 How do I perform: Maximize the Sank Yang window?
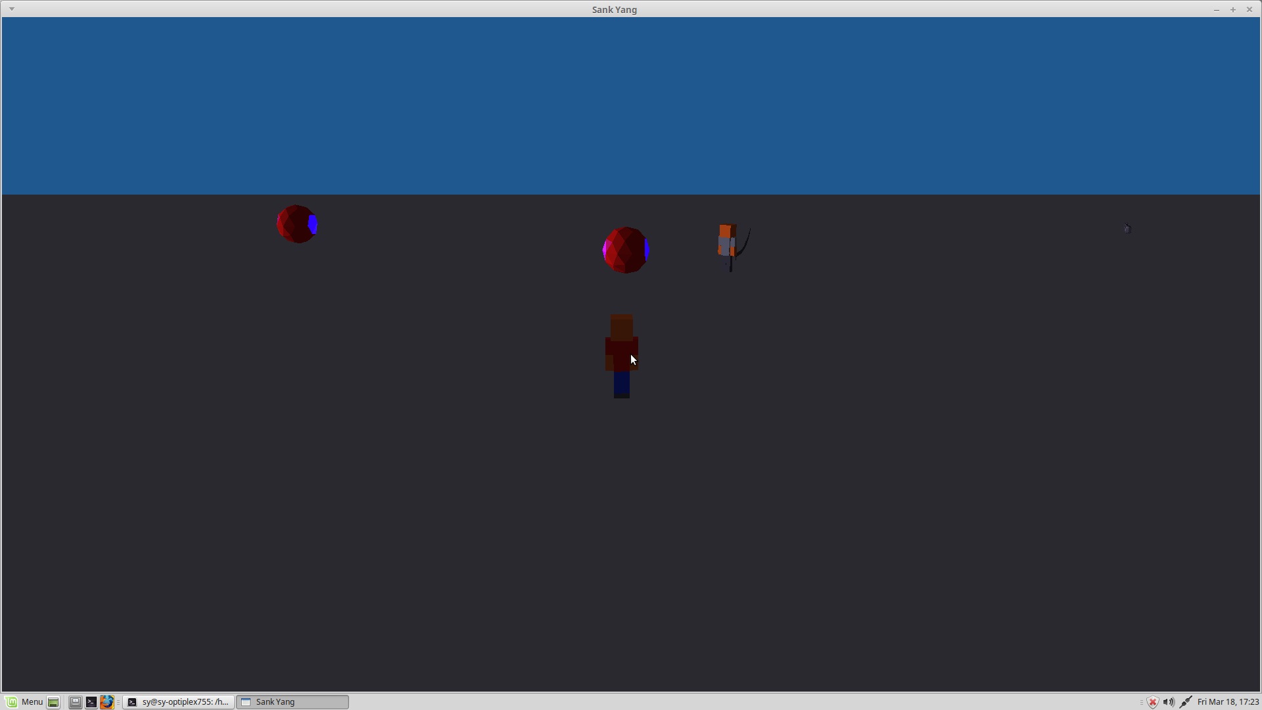tap(1233, 10)
